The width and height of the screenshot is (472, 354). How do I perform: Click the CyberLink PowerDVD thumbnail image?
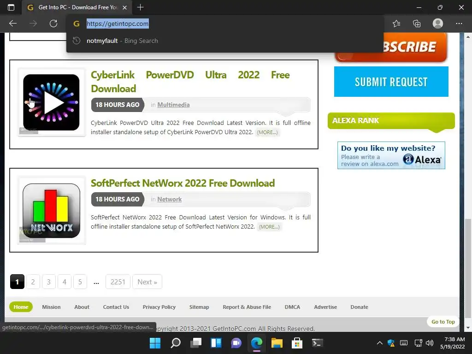coord(52,102)
